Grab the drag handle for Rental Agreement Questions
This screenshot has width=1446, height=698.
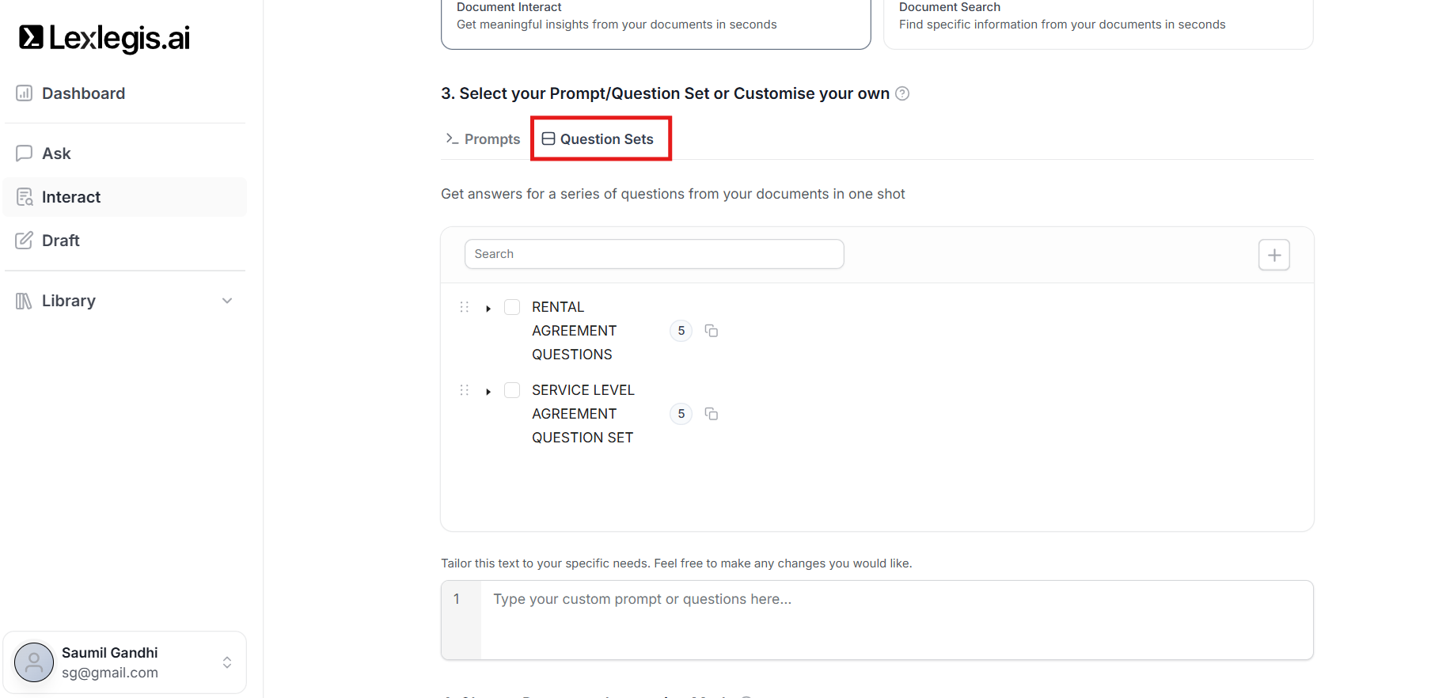pyautogui.click(x=465, y=307)
